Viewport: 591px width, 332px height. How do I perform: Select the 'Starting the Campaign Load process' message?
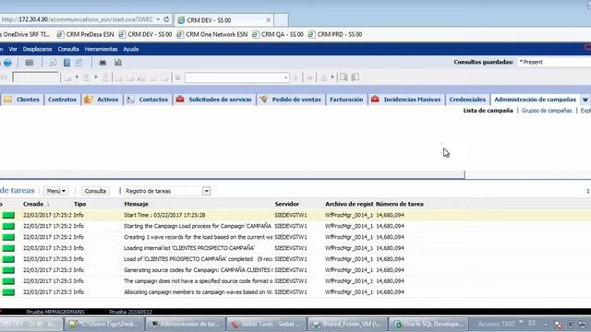click(x=198, y=226)
